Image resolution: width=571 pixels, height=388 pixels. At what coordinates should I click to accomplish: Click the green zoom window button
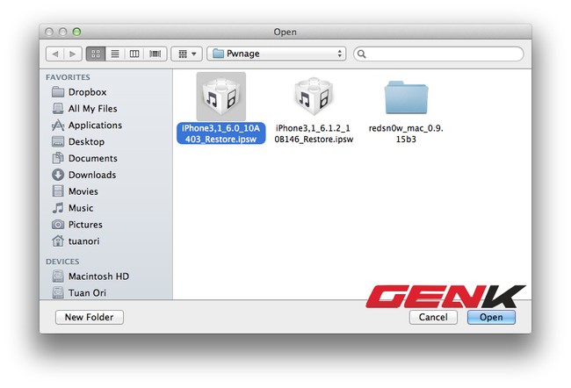point(76,32)
